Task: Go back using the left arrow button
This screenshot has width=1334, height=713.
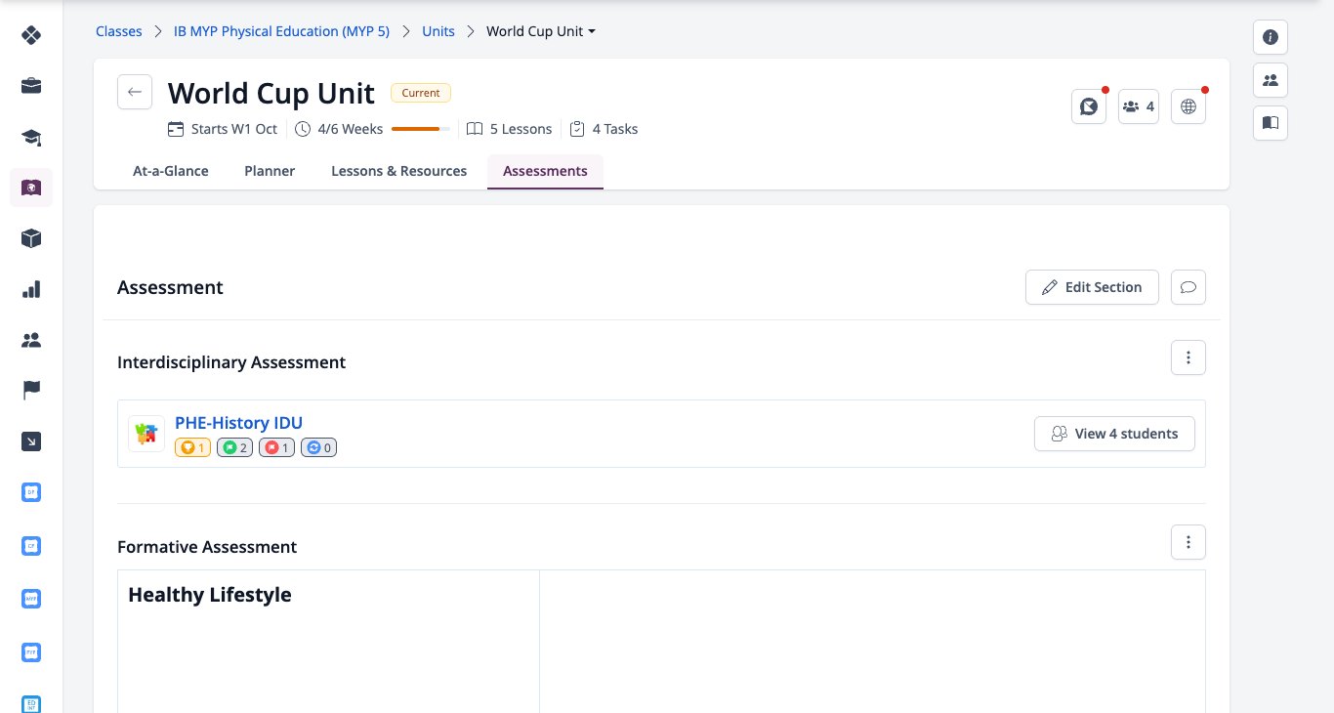Action: tap(135, 92)
